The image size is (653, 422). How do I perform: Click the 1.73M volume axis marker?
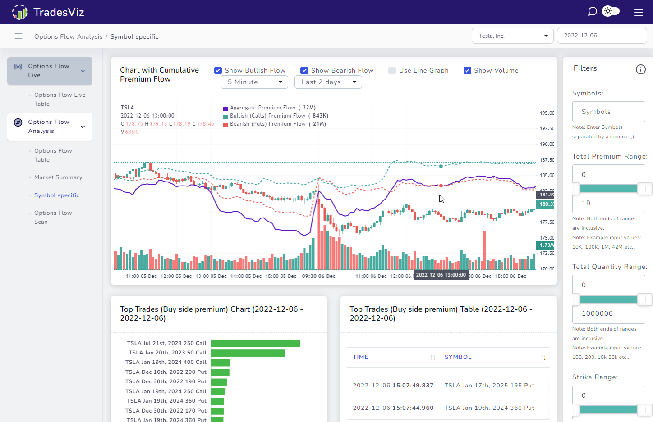545,245
